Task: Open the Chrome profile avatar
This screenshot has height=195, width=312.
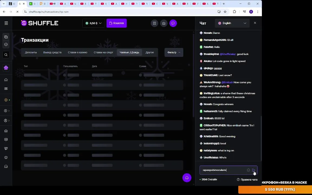Action: pyautogui.click(x=251, y=12)
